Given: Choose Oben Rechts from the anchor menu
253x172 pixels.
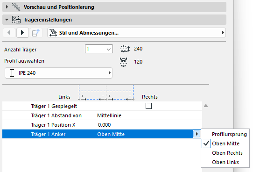Looking at the screenshot, I should (x=225, y=153).
